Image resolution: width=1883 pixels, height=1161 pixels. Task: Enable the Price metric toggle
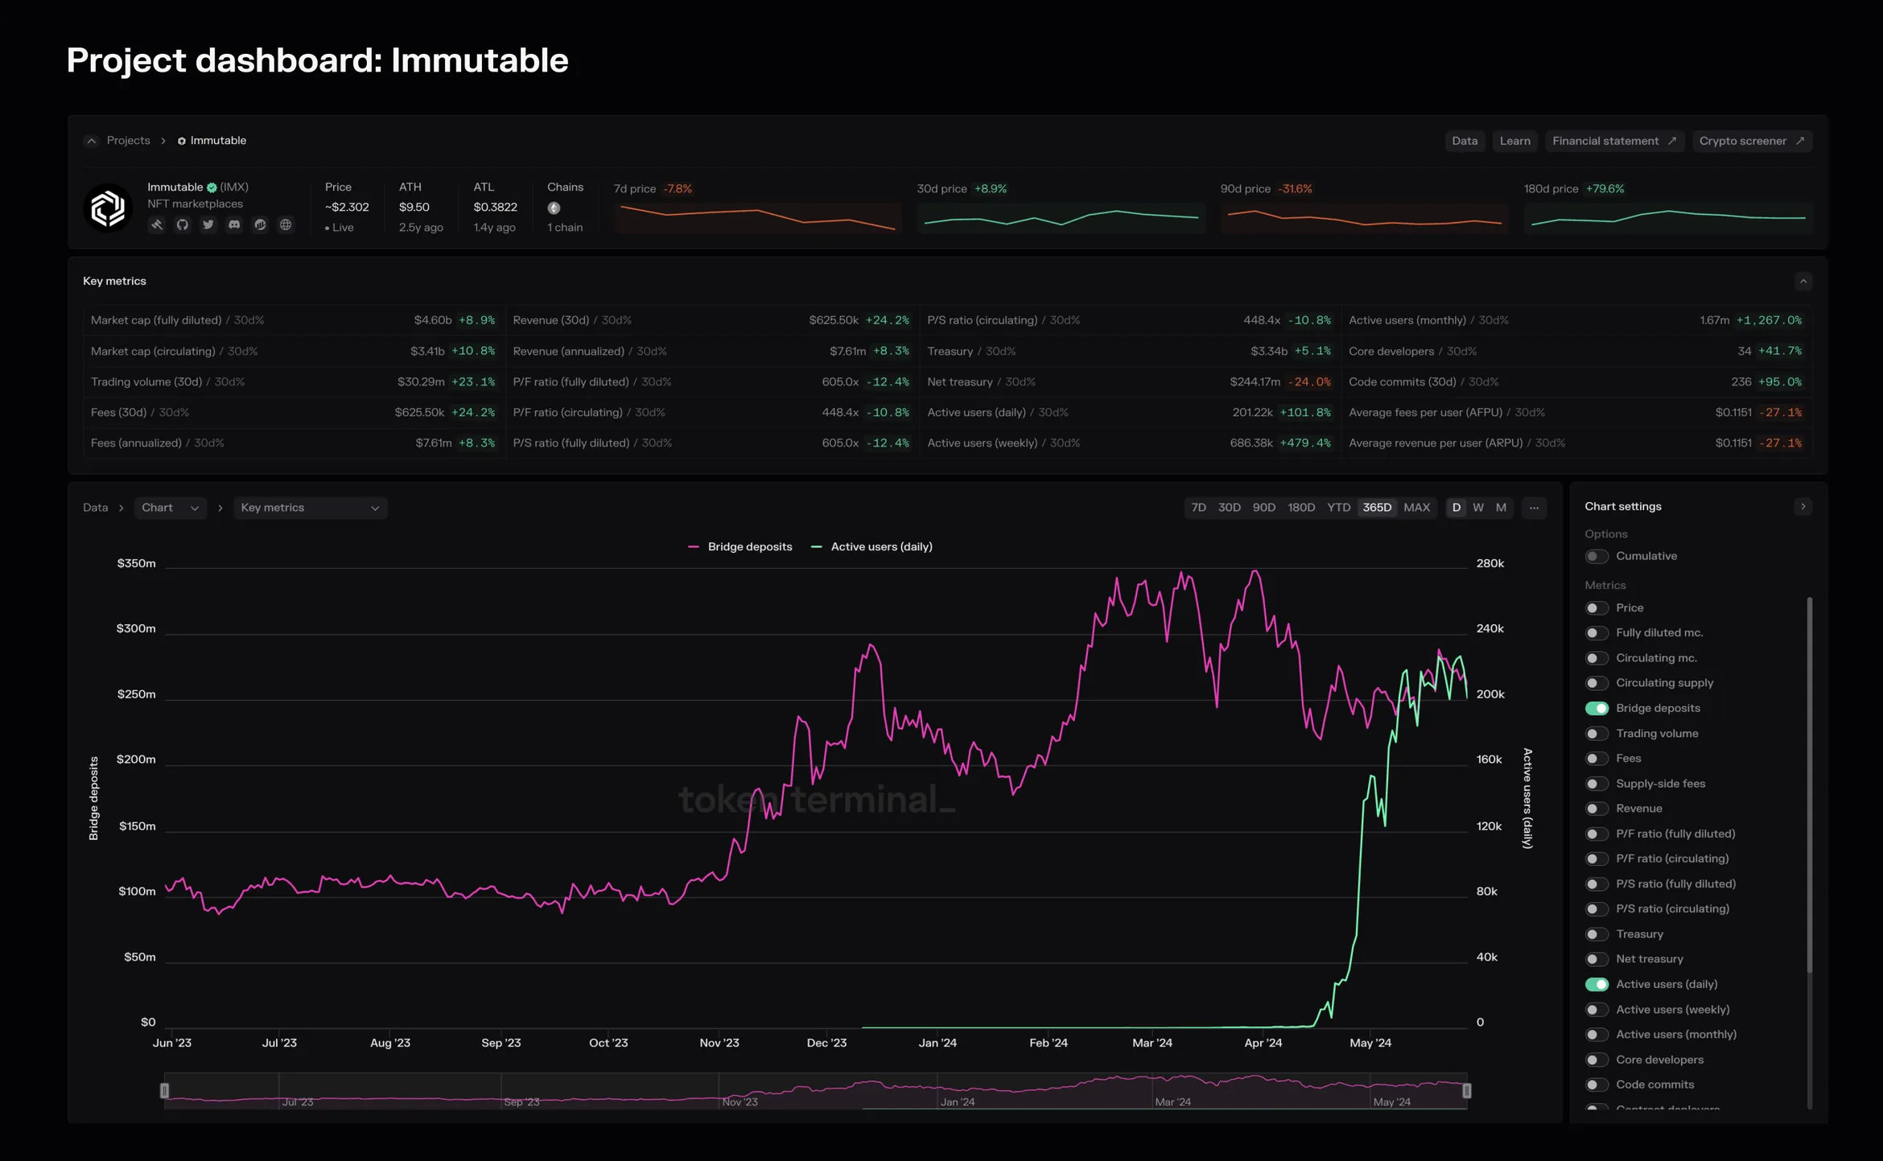(x=1597, y=608)
